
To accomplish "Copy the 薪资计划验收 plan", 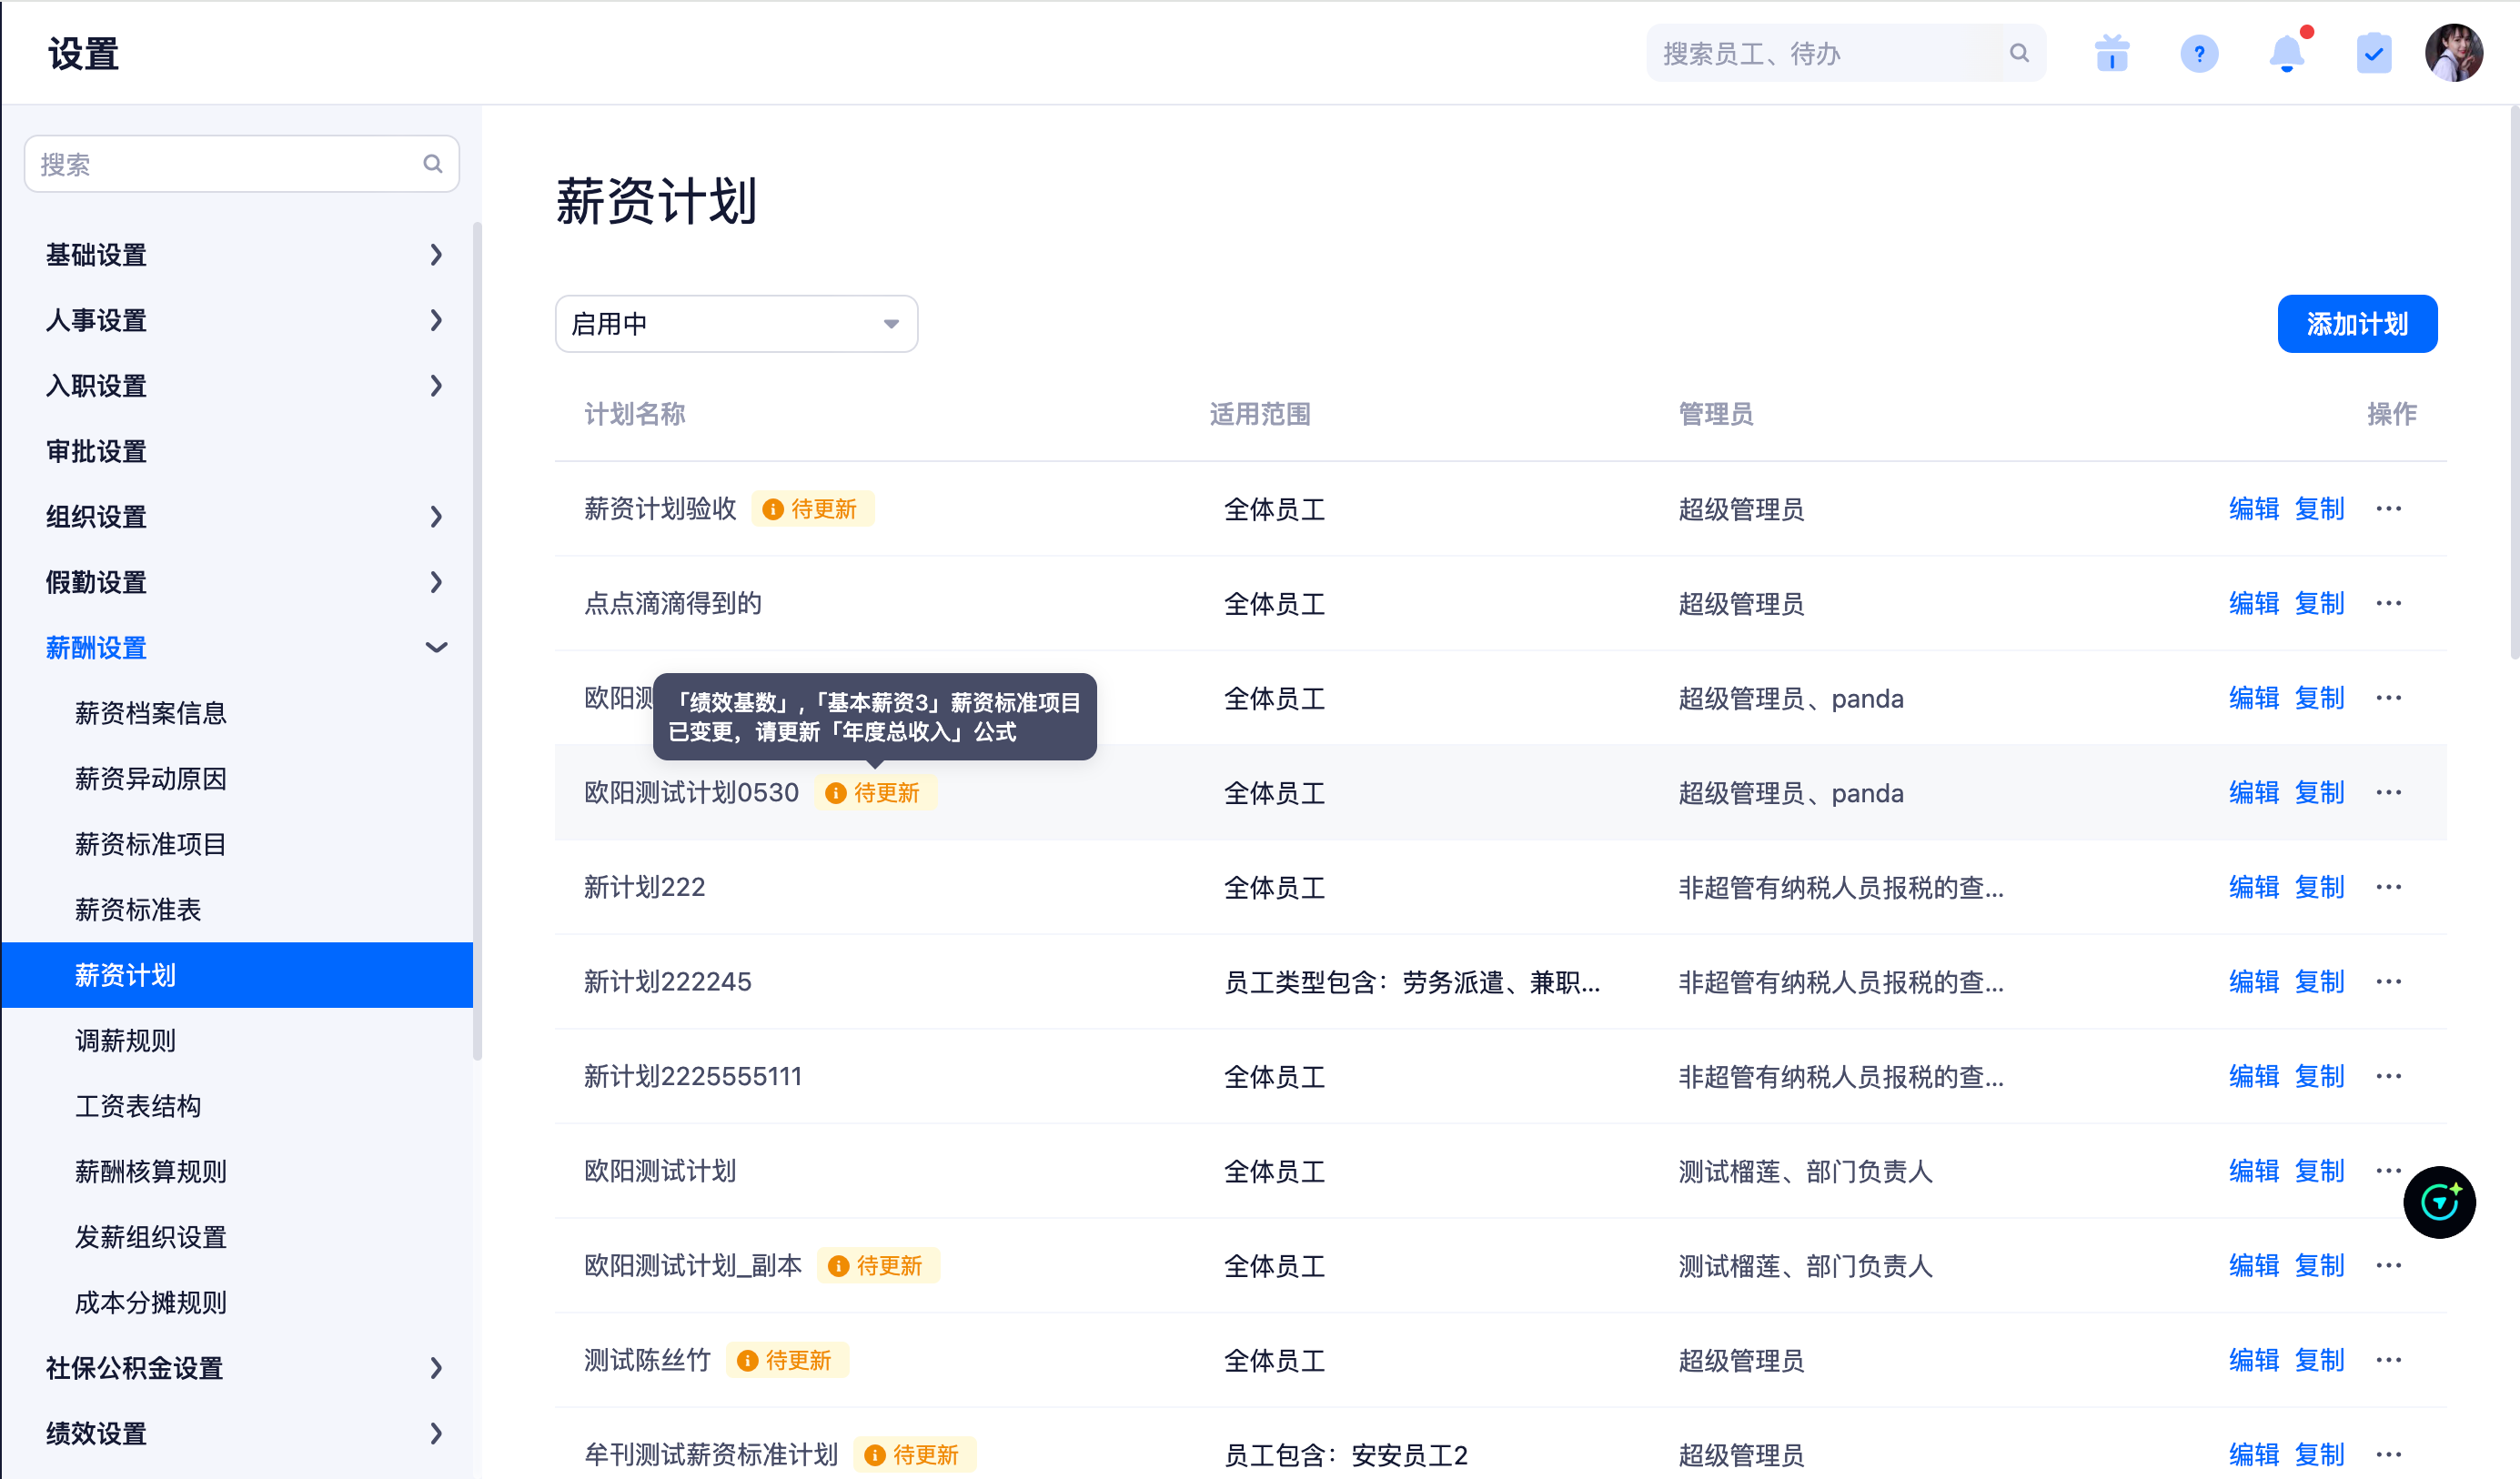I will [2318, 509].
